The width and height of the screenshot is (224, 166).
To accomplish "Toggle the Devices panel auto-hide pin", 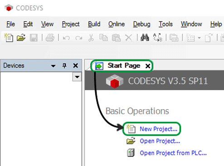I will click(x=64, y=66).
